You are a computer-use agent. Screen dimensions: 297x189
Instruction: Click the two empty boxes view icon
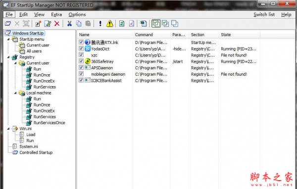[175, 24]
